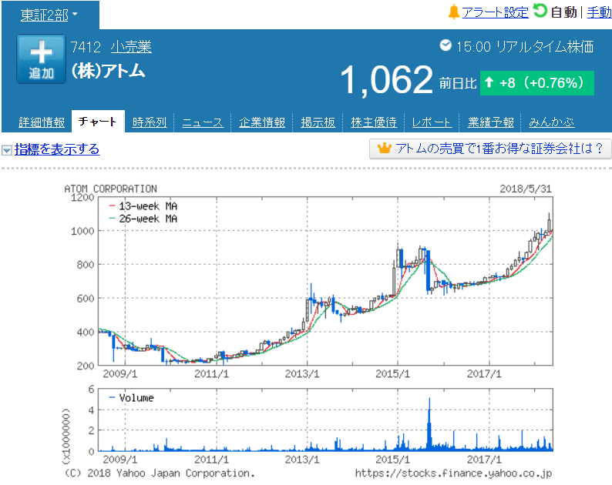Click the 26-week MA legend entry
Viewport: 612px width, 485px height.
[143, 219]
